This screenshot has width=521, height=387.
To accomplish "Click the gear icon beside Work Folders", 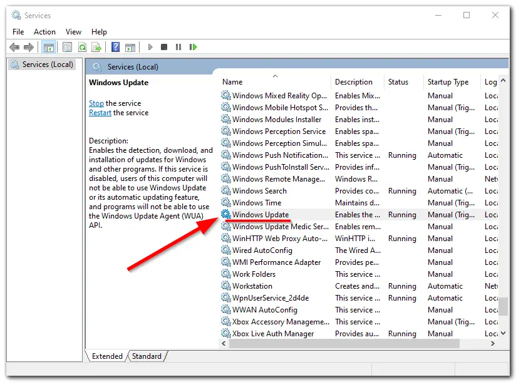I will [226, 274].
